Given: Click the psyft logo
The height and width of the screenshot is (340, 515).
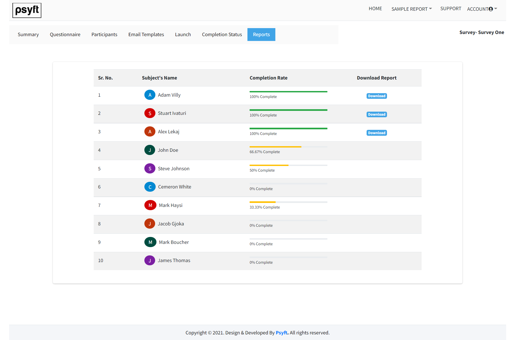Looking at the screenshot, I should point(27,10).
